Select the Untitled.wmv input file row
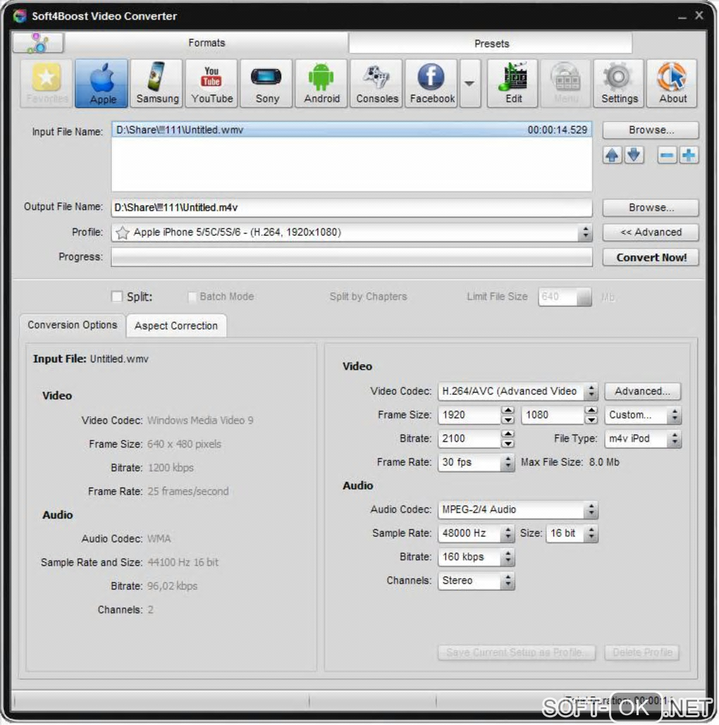This screenshot has height=725, width=719. (x=352, y=130)
